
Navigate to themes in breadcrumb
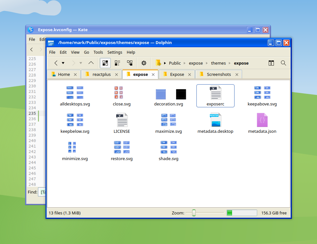(x=218, y=63)
